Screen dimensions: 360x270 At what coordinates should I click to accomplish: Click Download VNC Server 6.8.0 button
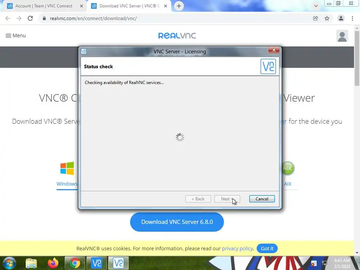tap(177, 222)
